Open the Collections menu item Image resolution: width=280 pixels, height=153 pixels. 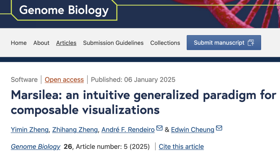(165, 43)
